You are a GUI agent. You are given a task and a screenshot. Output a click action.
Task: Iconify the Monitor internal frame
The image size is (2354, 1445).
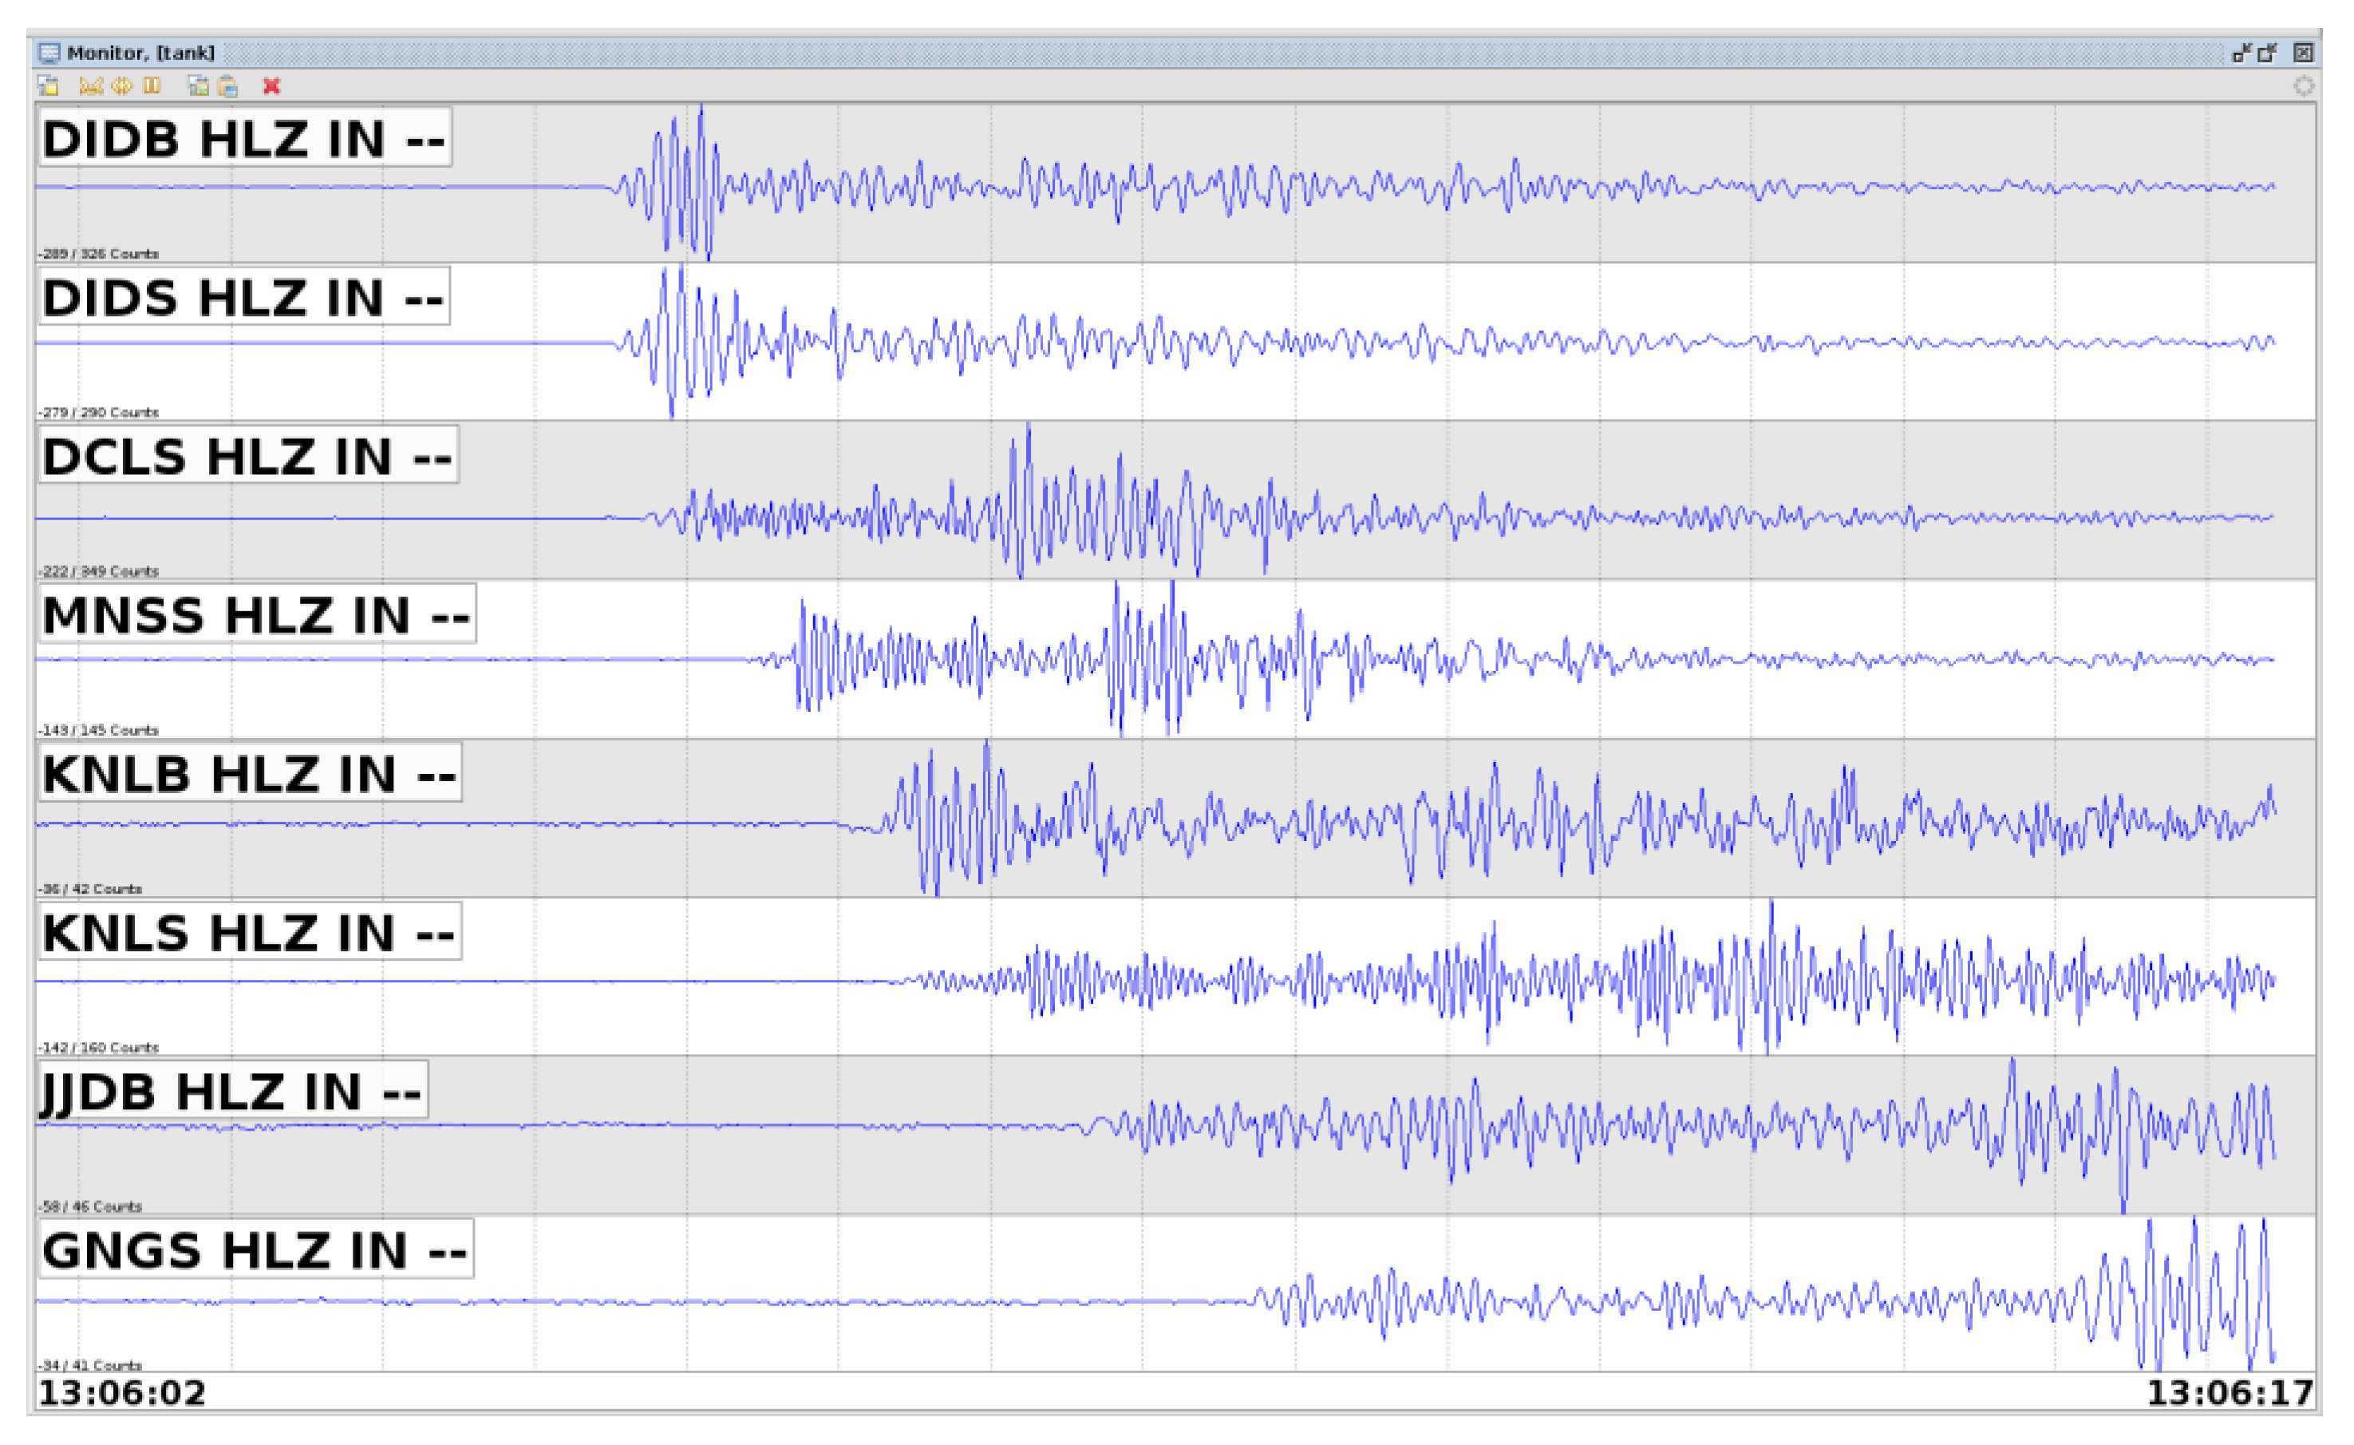click(x=2240, y=53)
